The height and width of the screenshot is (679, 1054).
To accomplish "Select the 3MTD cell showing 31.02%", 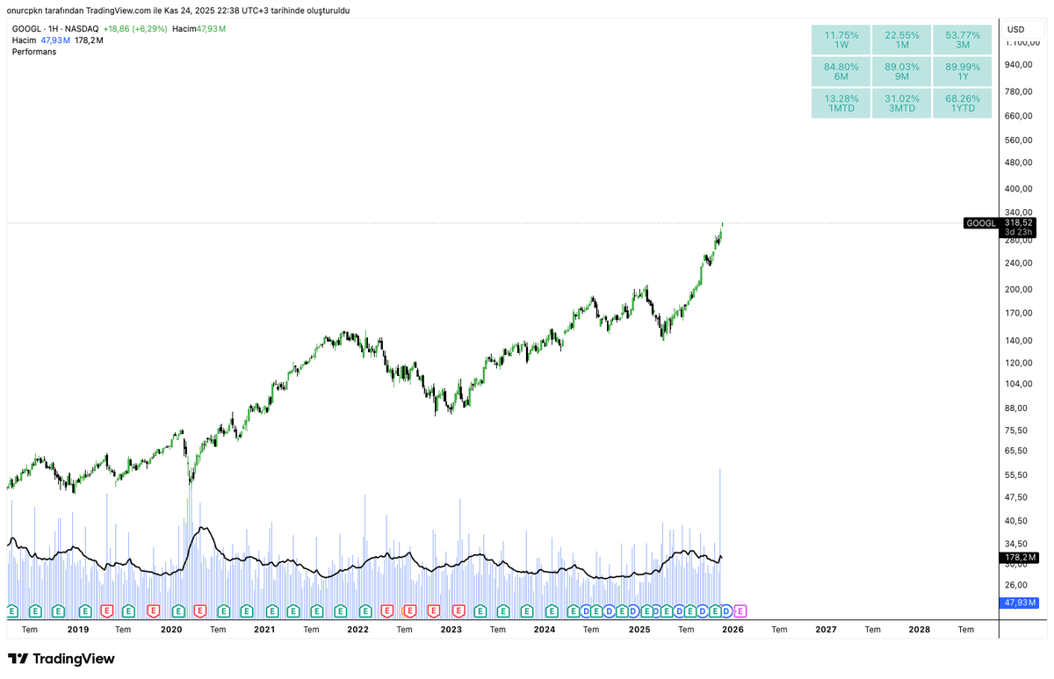I will 902,104.
